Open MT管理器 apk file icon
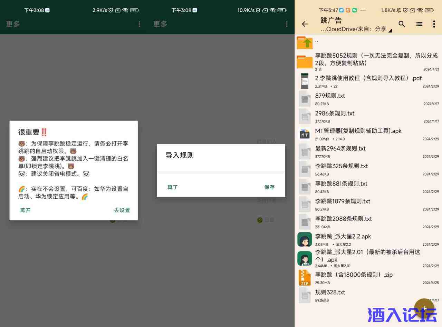 pos(305,134)
